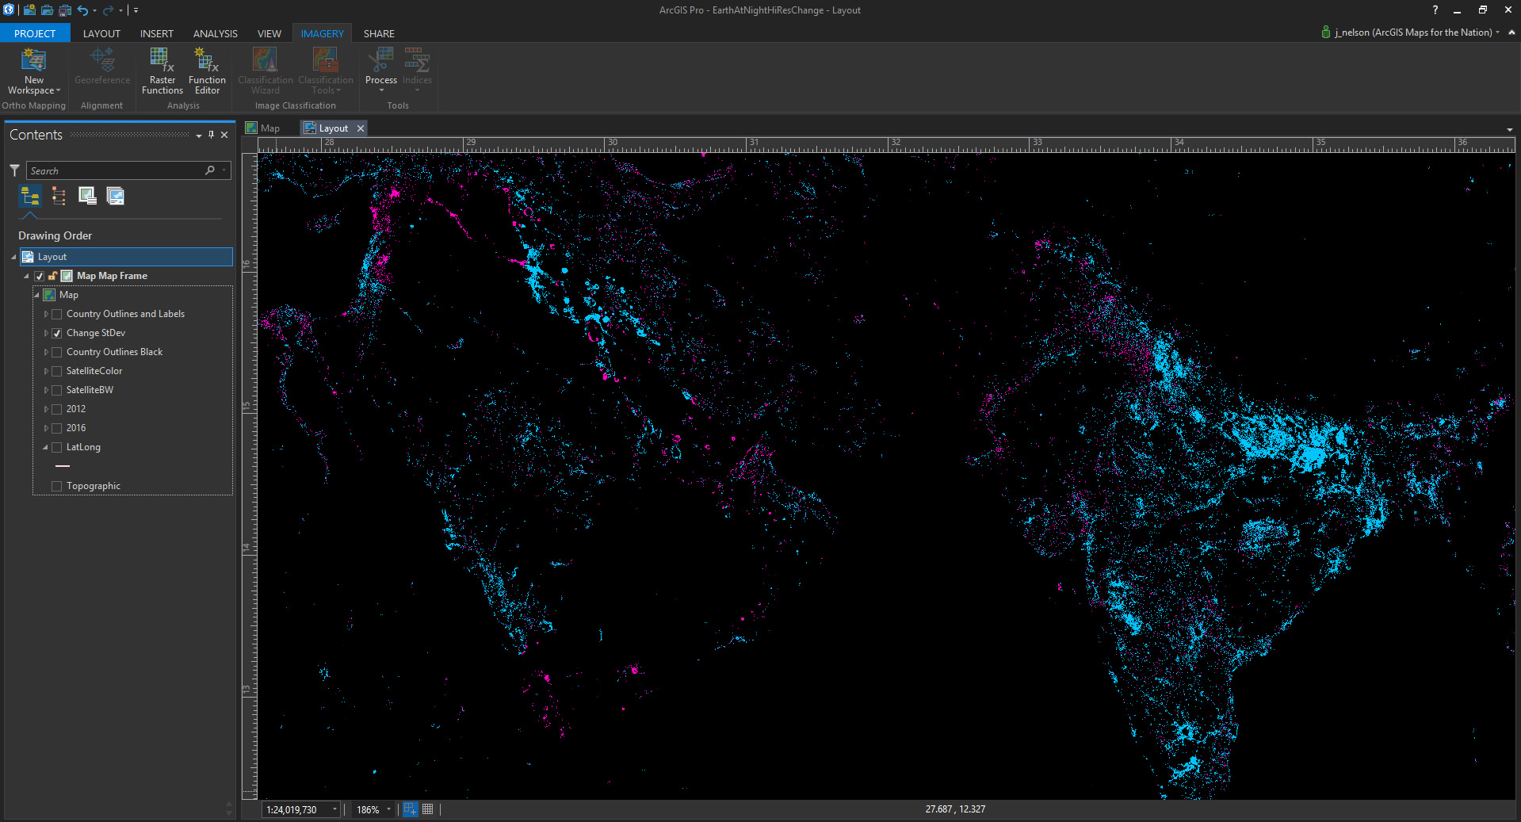1521x822 pixels.
Task: Switch to the ANALYSIS ribbon tab
Action: [x=215, y=33]
